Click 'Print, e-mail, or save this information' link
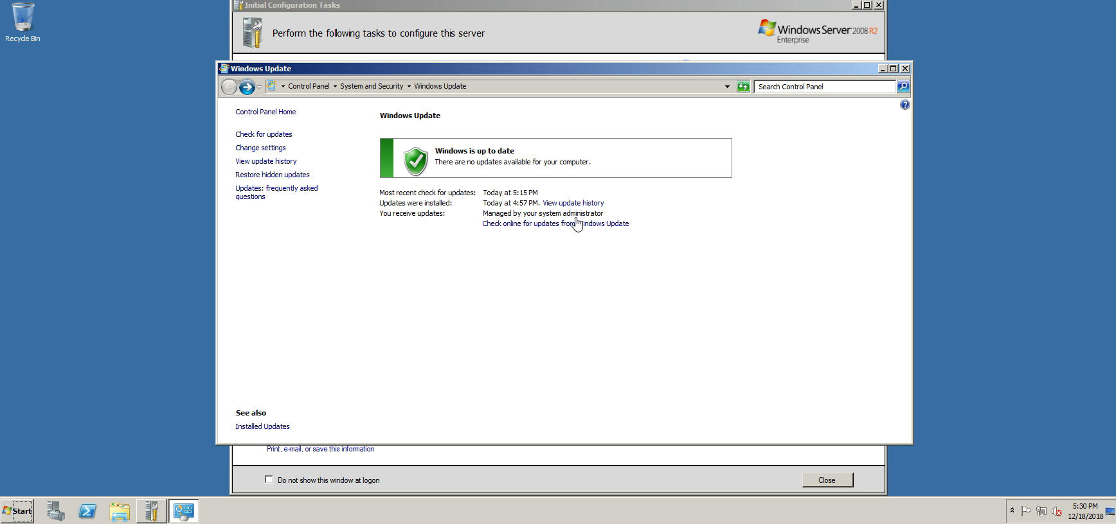Viewport: 1116px width, 524px height. [x=320, y=449]
